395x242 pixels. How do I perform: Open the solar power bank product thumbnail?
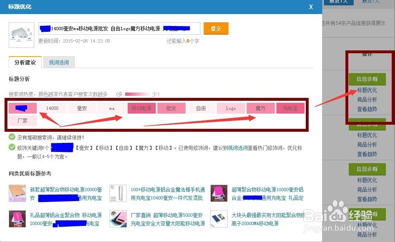pyautogui.click(x=219, y=219)
